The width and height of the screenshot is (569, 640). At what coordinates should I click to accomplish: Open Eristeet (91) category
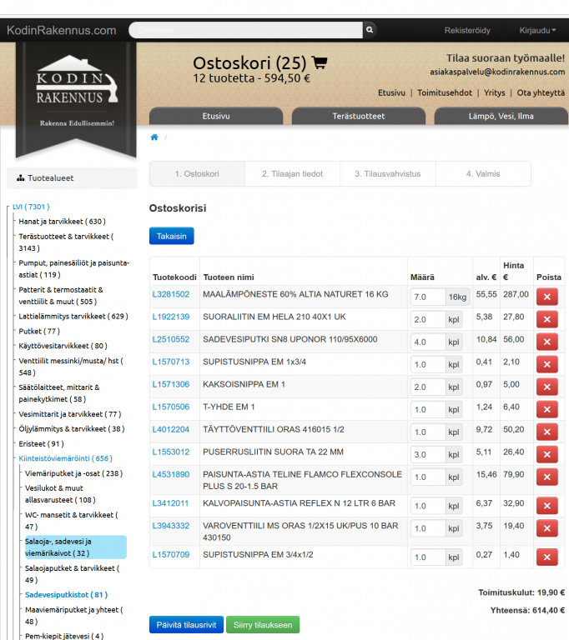[x=41, y=443]
